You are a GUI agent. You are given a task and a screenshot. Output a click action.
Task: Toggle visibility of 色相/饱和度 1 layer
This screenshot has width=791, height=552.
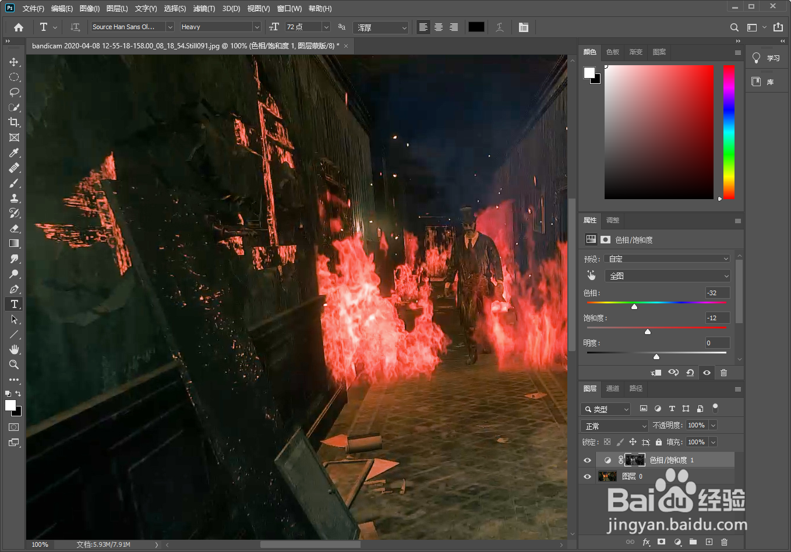click(587, 460)
